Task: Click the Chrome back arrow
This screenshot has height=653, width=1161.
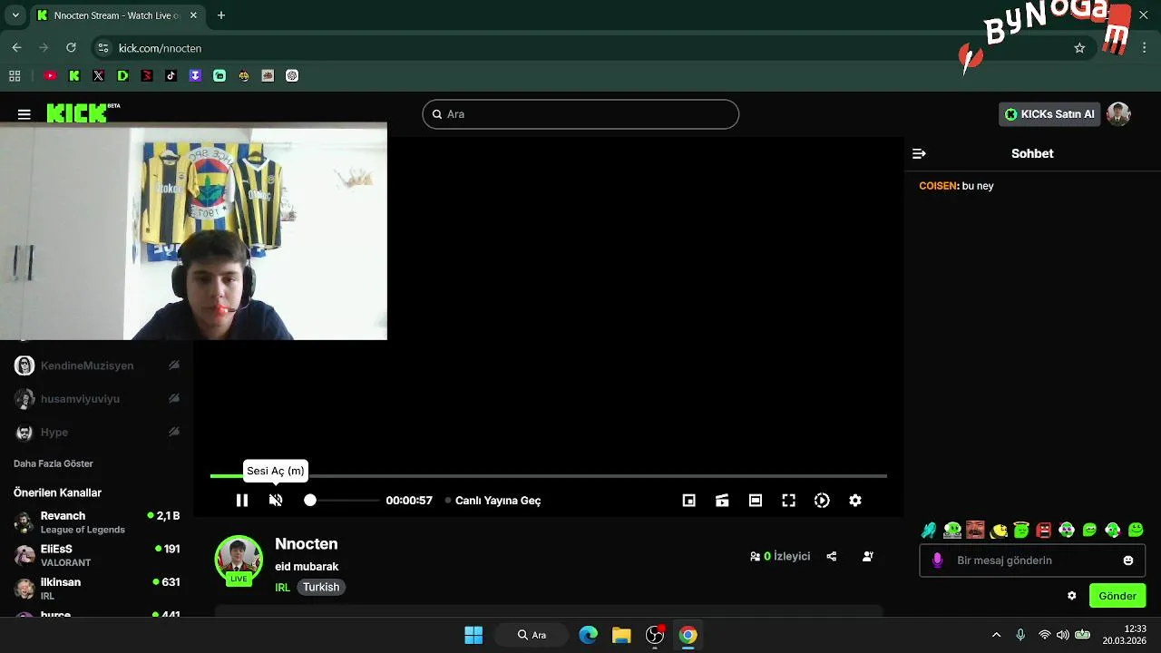Action: [16, 48]
